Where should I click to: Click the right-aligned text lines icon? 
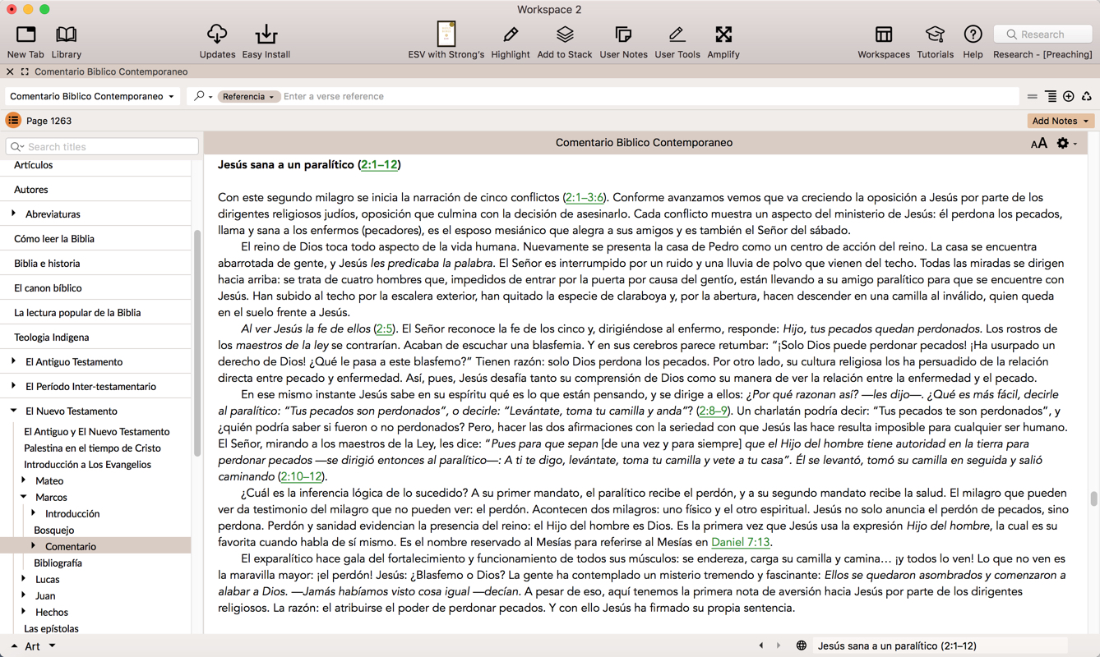click(x=1051, y=97)
